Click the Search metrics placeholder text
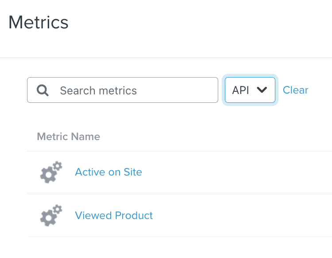The height and width of the screenshot is (258, 332). (x=98, y=90)
